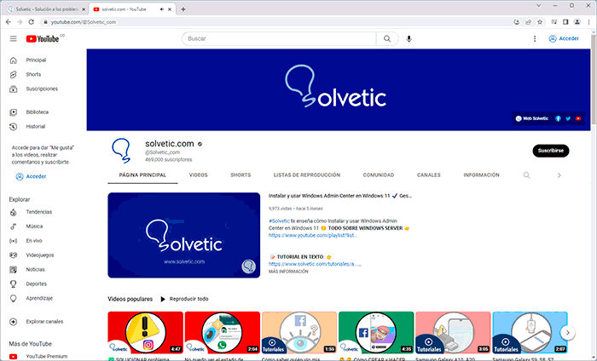Open the Chrome three-dot menu
The image size is (597, 361).
588,22
